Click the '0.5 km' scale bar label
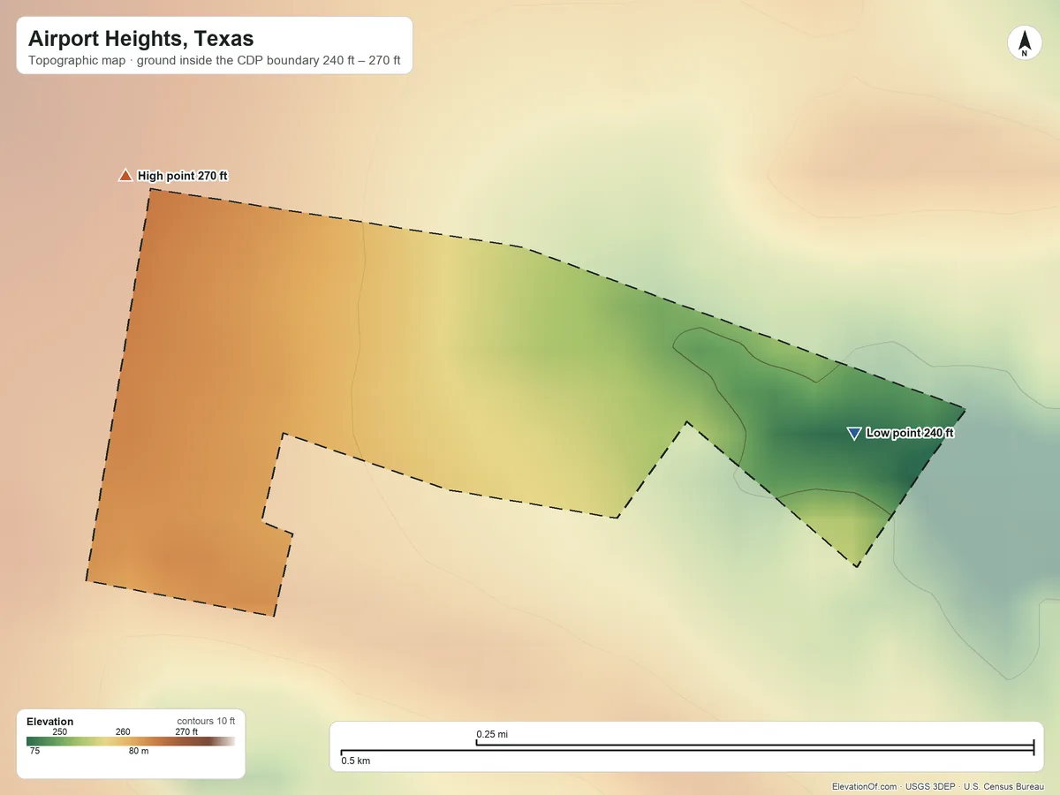 [x=356, y=761]
